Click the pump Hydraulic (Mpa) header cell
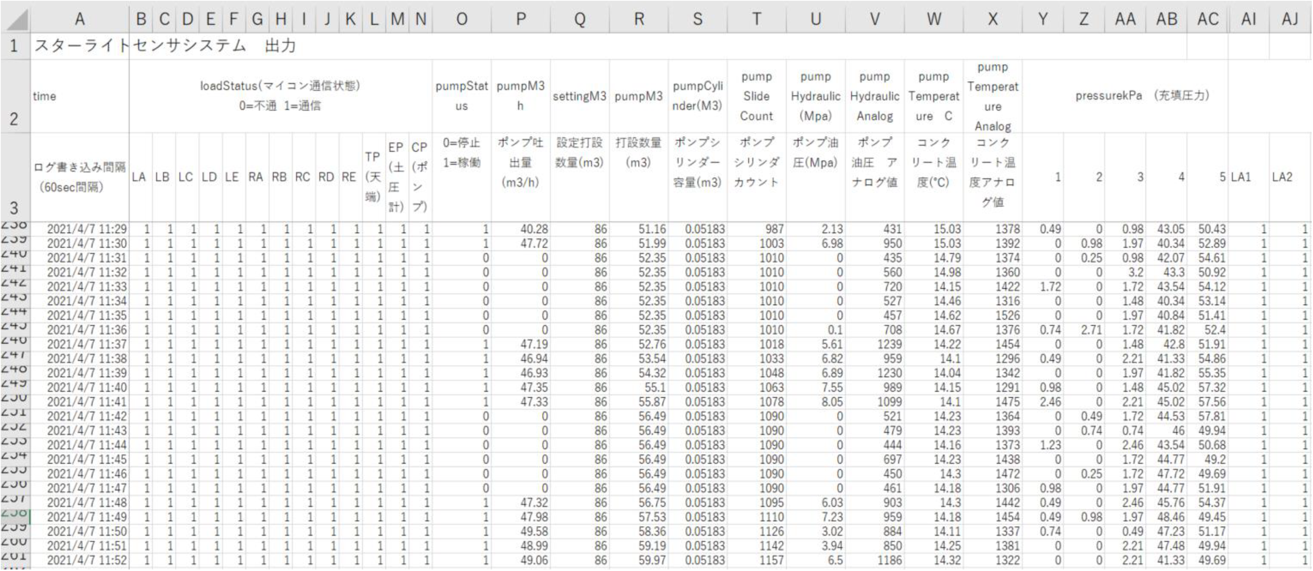The image size is (1313, 571). [x=815, y=96]
